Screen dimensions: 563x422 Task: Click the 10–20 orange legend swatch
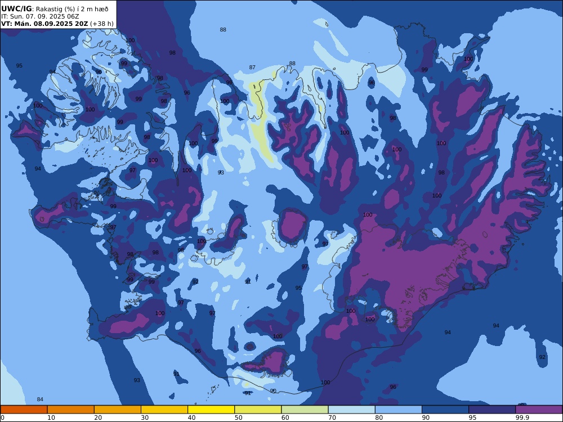[71, 410]
